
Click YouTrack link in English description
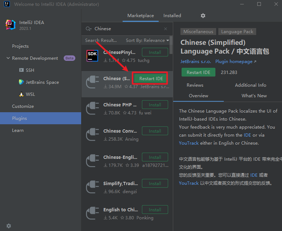188,143
